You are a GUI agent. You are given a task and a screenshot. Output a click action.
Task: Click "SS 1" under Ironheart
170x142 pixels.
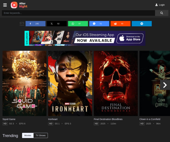tap(57, 124)
